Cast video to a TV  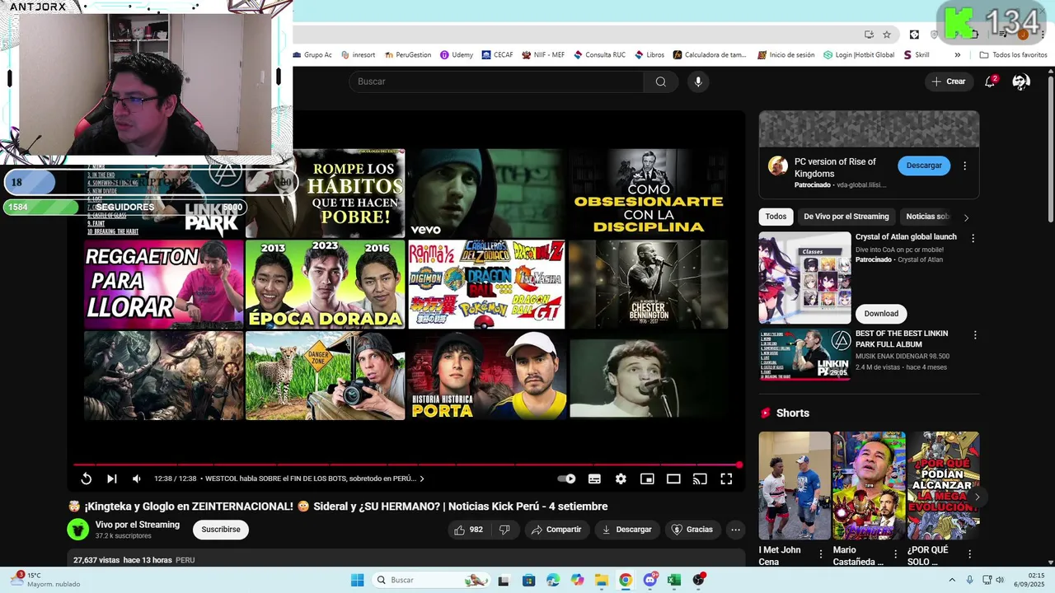click(x=700, y=479)
